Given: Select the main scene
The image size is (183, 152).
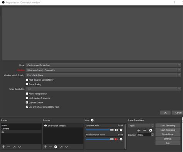Looking at the screenshot, I should [21, 125].
